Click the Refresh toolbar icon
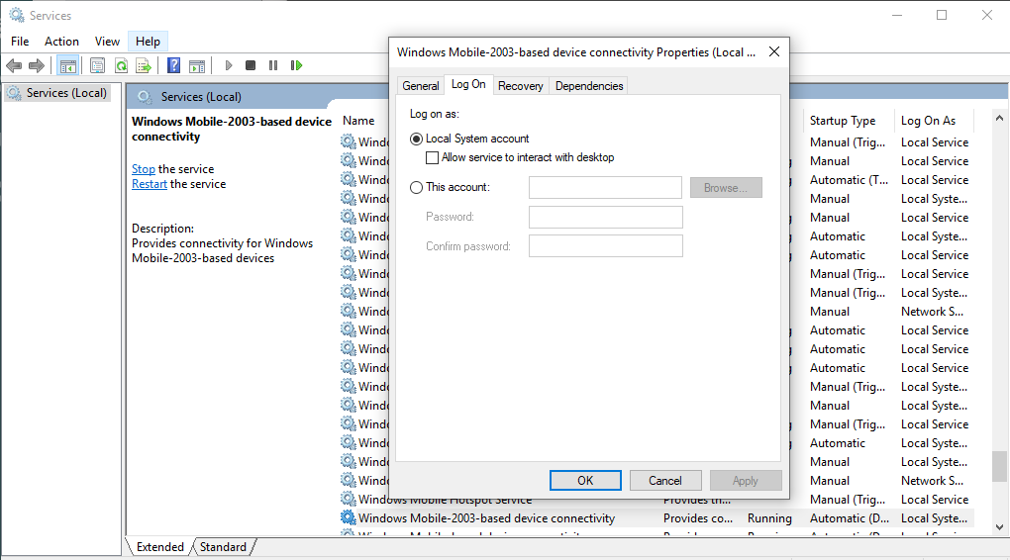1010x560 pixels. tap(121, 65)
